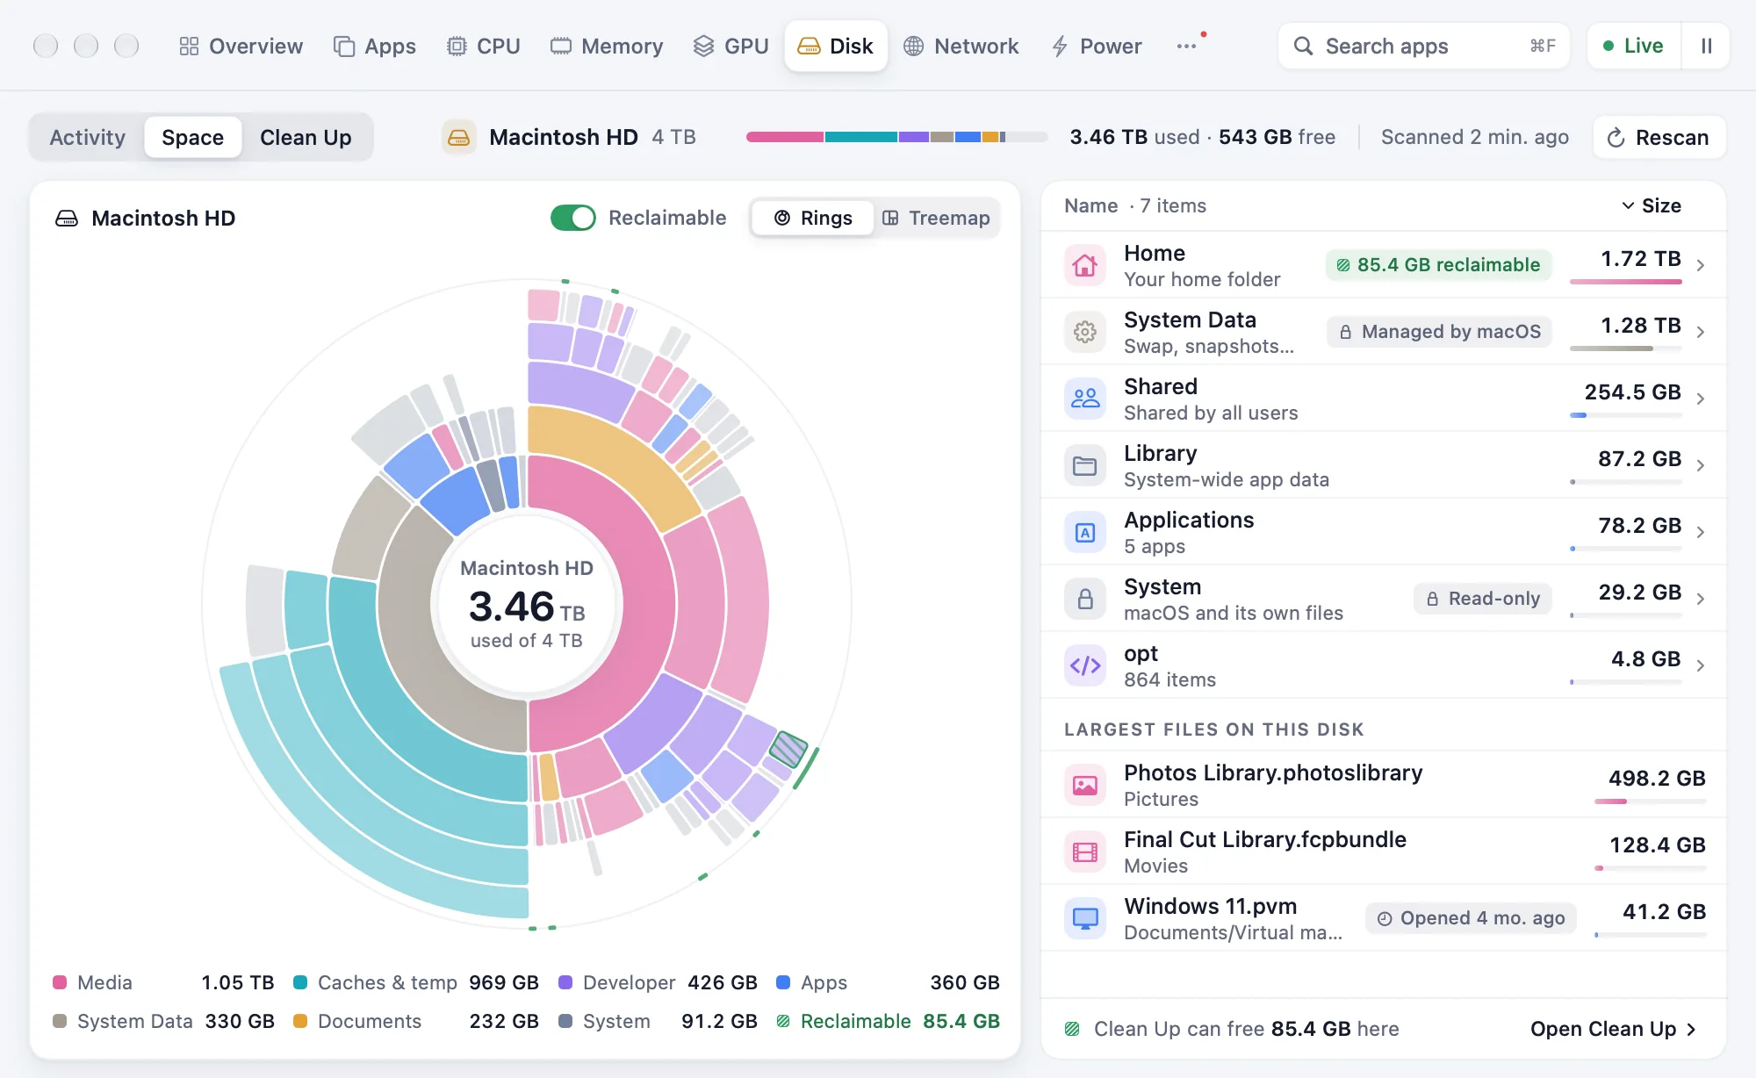Select Photos Library.photoslibrary file
The image size is (1756, 1078).
coord(1384,785)
